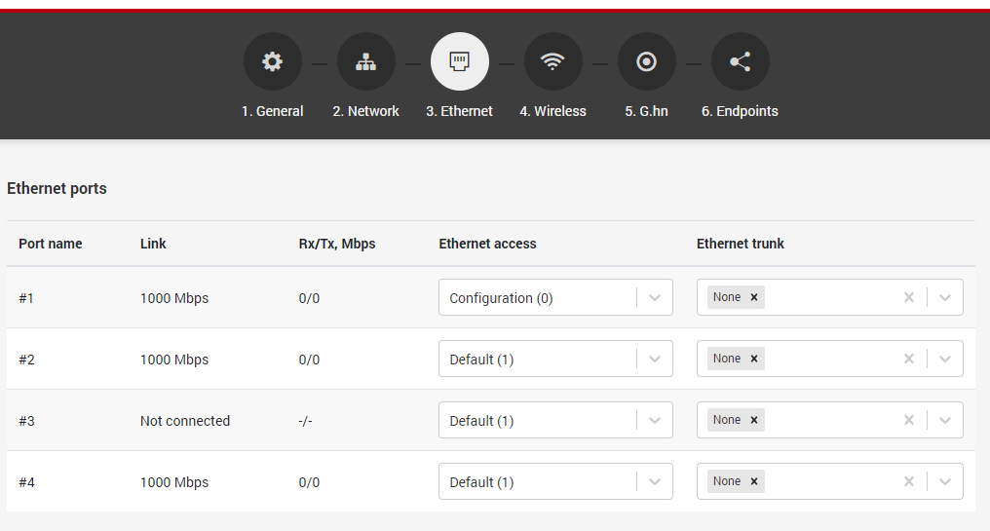
Task: Clear all trunk values for port #4
Action: (x=909, y=481)
